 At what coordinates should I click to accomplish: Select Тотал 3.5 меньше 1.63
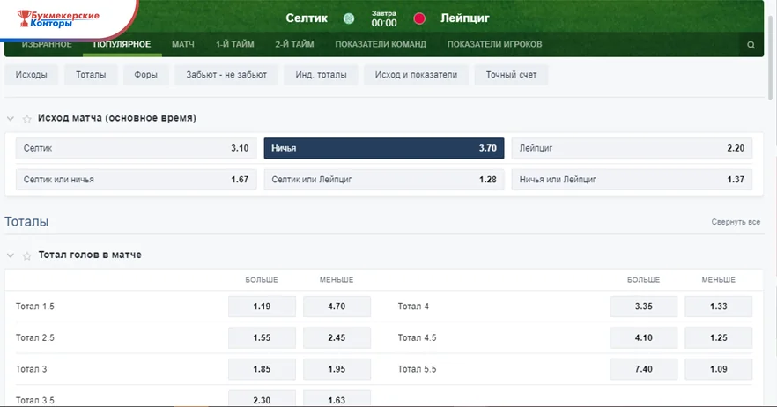(337, 398)
